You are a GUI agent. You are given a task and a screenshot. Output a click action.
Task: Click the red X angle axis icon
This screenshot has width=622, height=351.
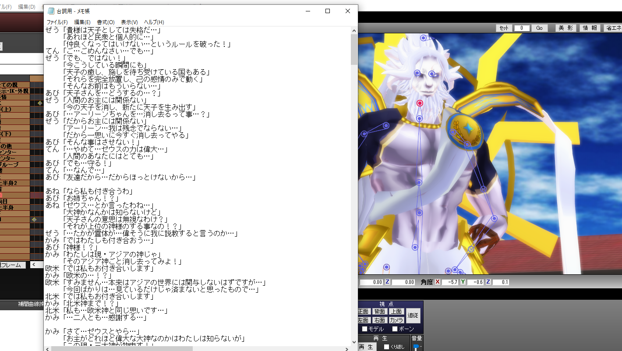[x=437, y=282]
